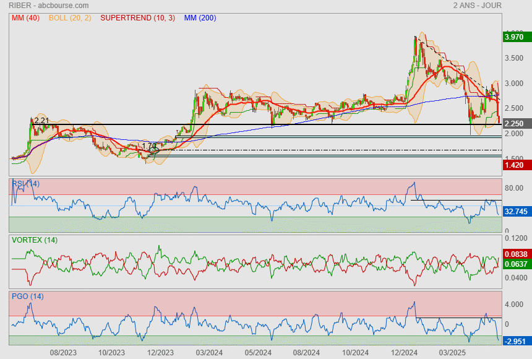
Task: Open the RIBER - abcbourse.com title
Action: (x=47, y=6)
